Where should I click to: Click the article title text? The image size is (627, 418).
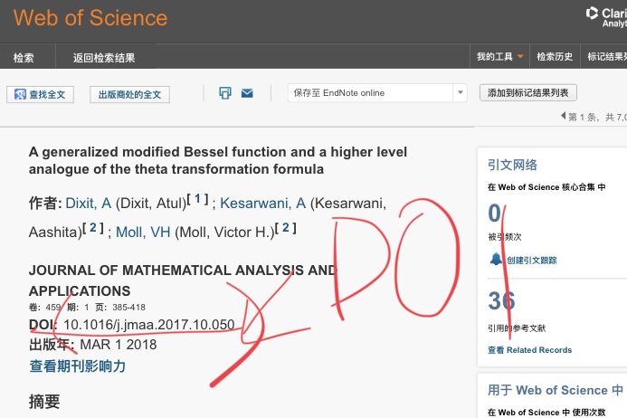(217, 160)
